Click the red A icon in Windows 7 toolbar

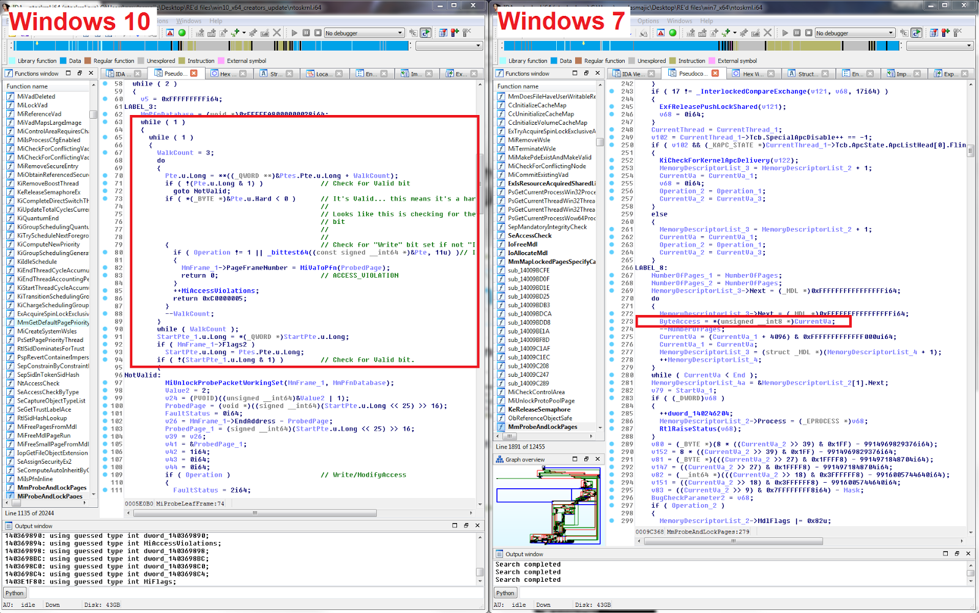[x=661, y=32]
